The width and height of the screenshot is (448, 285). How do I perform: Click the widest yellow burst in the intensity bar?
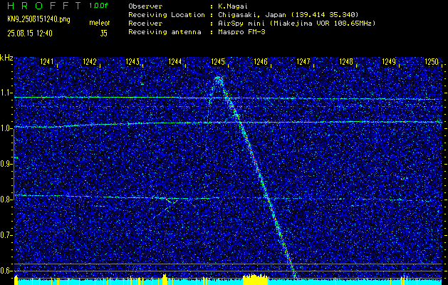[255, 279]
